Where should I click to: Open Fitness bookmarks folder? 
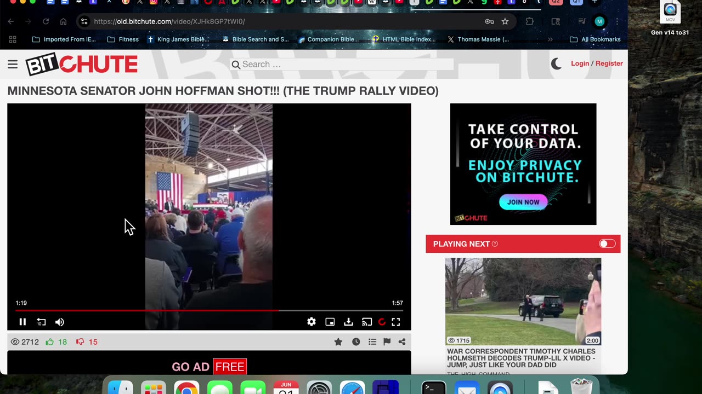tap(123, 39)
